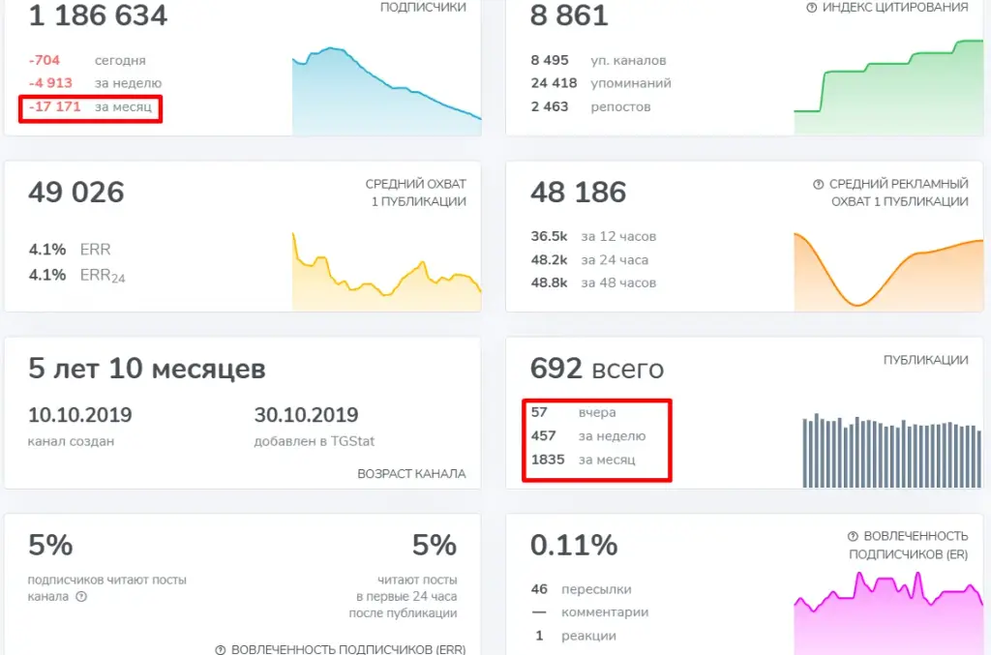
Task: Click the ВОЗРАСТ КАНАЛА label
Action: click(x=411, y=474)
